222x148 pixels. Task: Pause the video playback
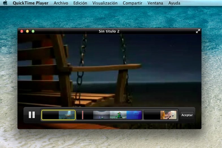click(32, 115)
